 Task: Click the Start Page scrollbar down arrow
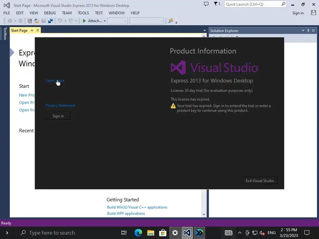click(204, 215)
